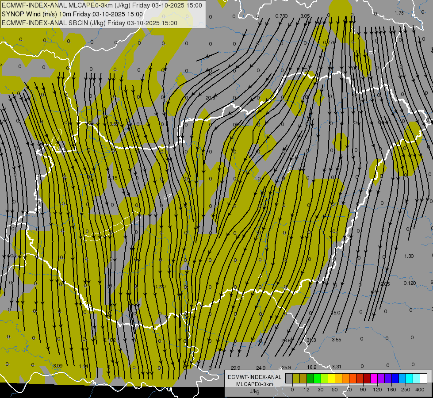The height and width of the screenshot is (398, 433).
Task: Click the legend label ECMWF-INDEX-ANAL
Action: pyautogui.click(x=255, y=377)
